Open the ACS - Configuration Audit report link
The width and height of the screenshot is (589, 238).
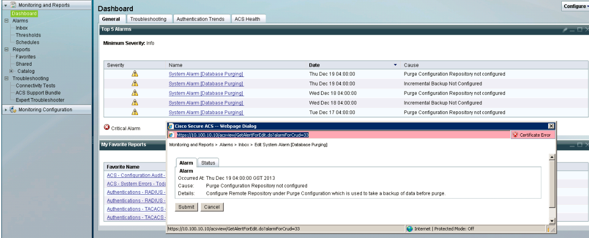pyautogui.click(x=136, y=175)
